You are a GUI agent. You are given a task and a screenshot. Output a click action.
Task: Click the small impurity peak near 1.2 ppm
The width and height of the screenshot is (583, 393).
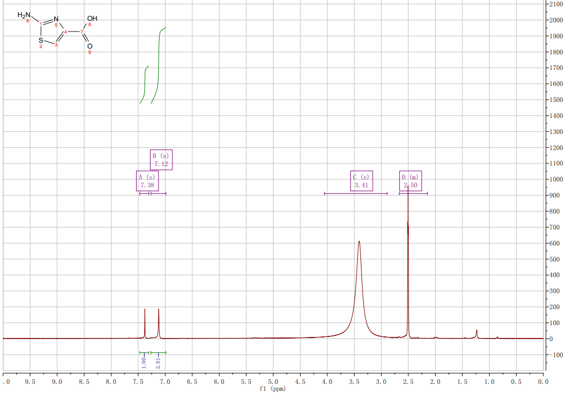477,334
